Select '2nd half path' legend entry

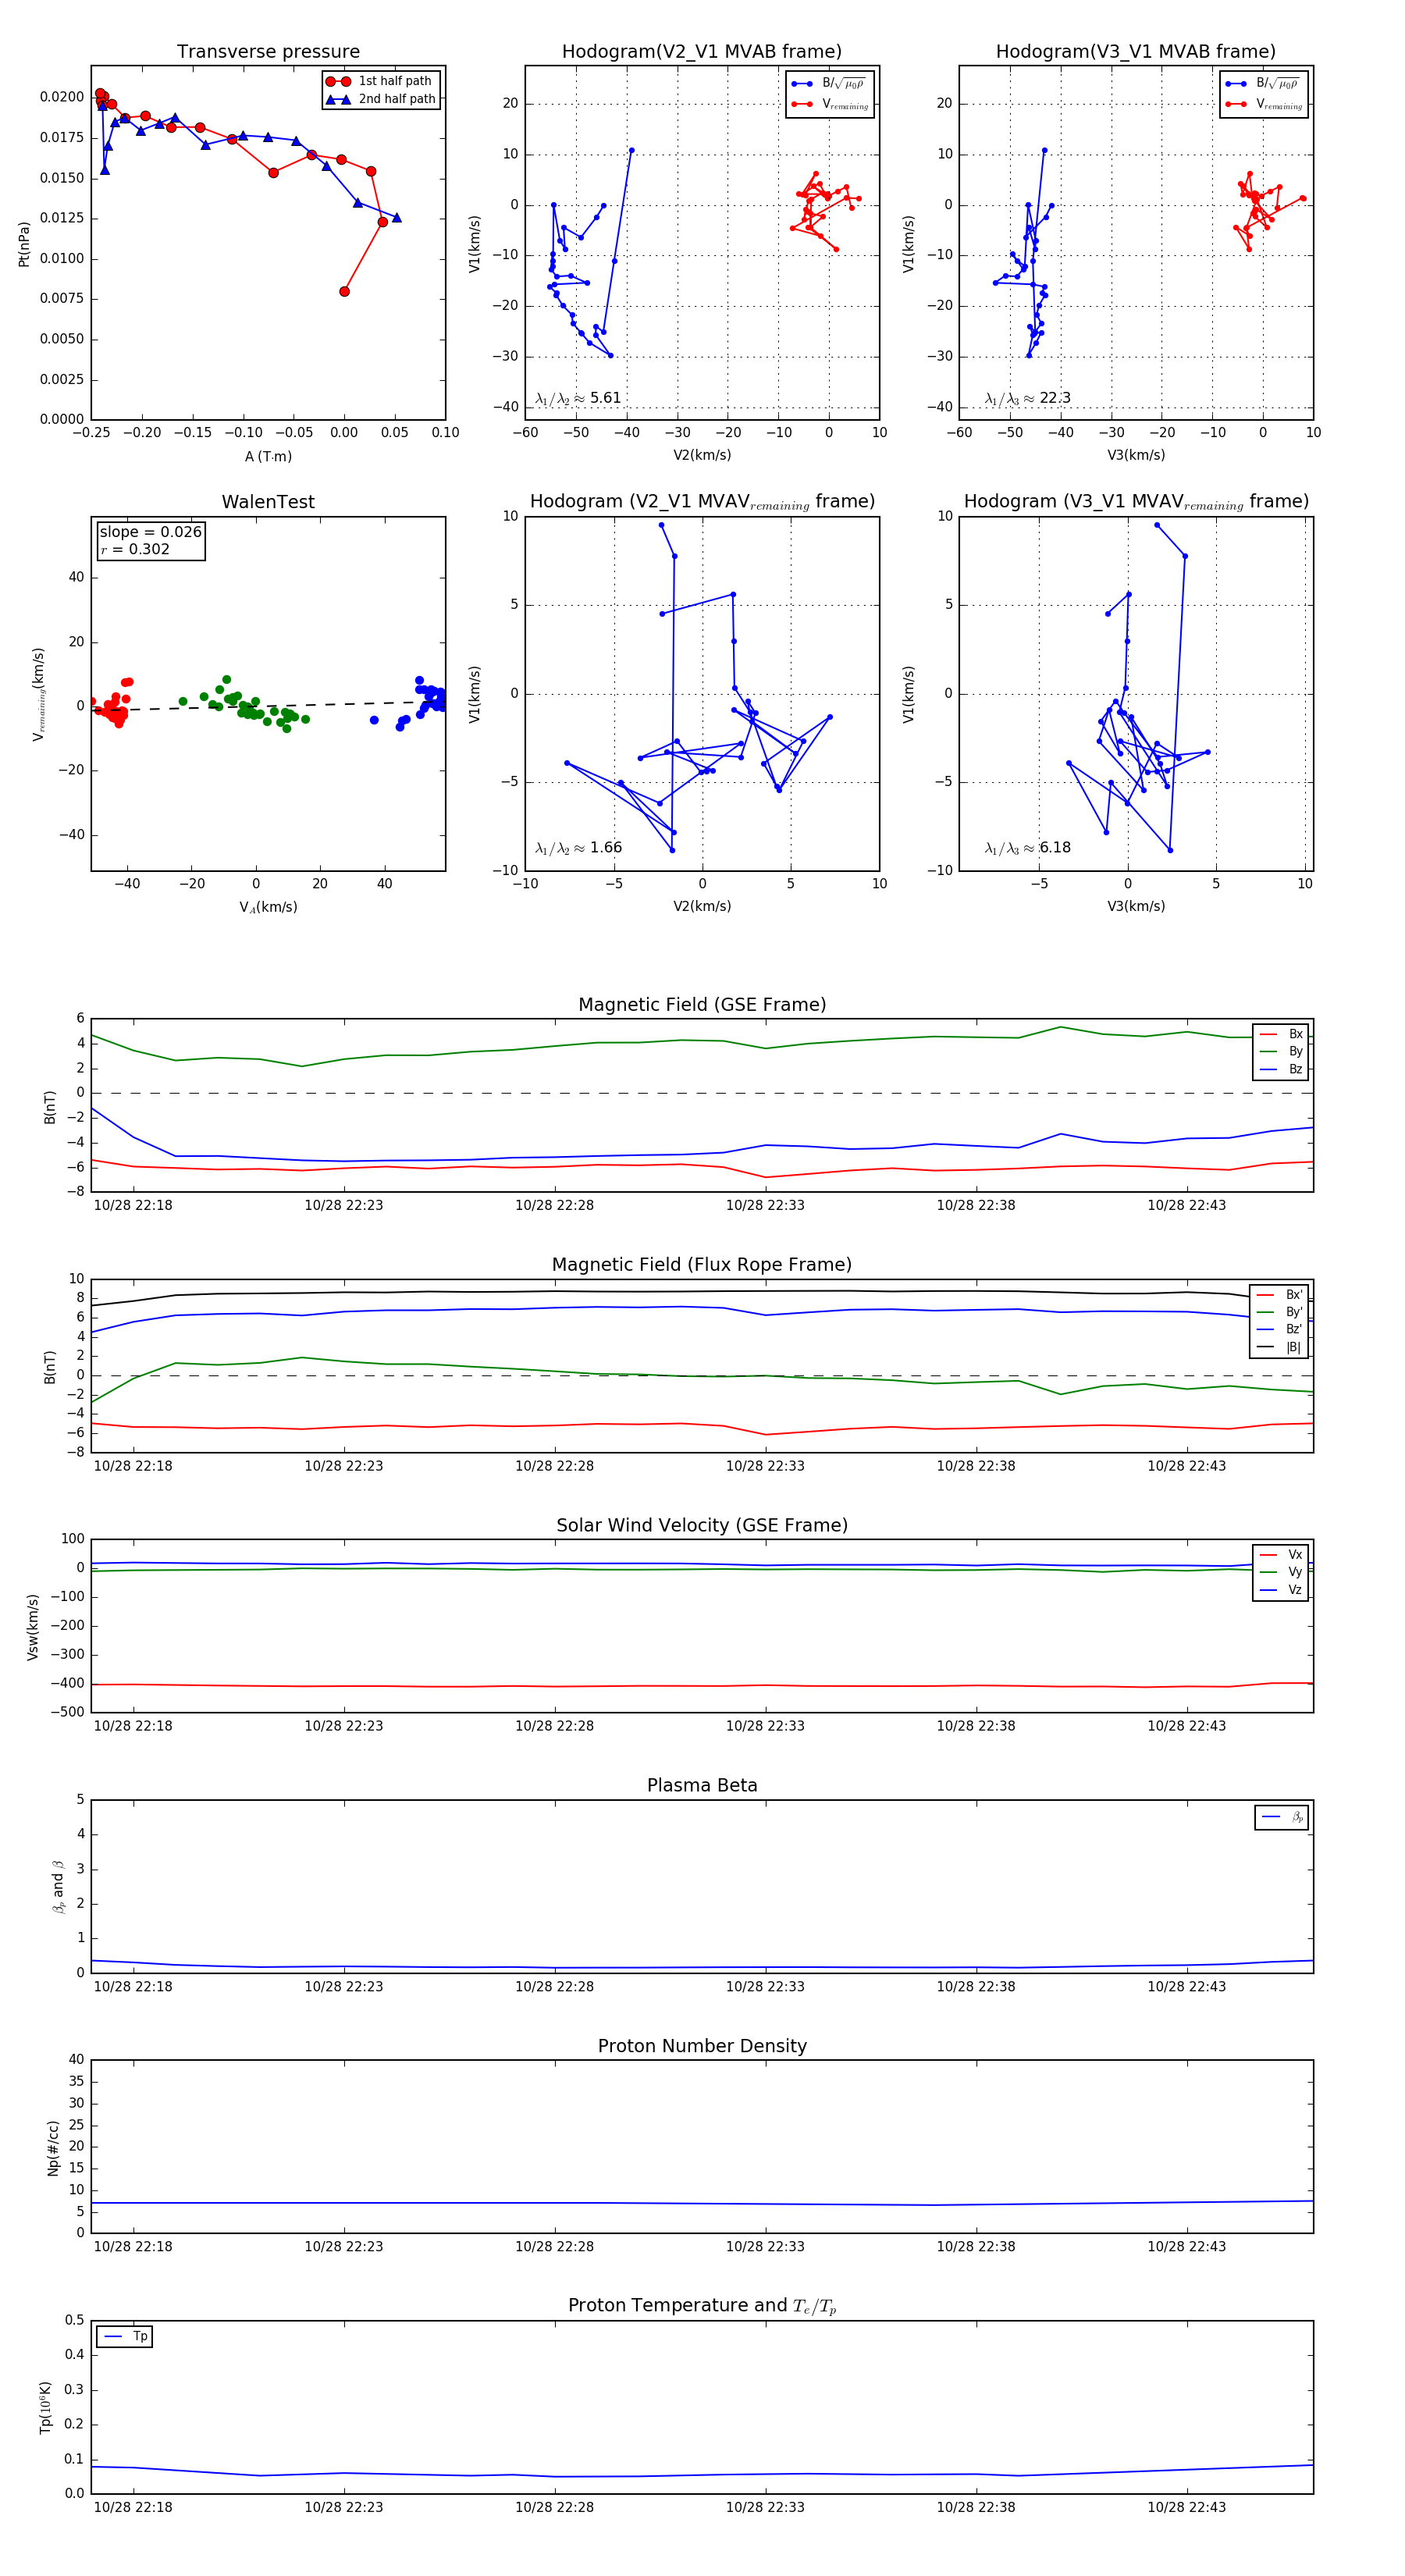click(381, 99)
